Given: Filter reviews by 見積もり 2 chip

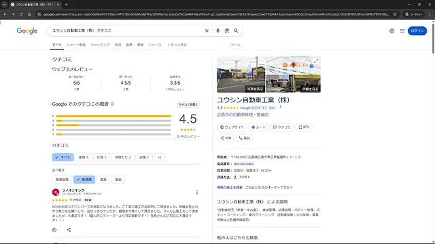Looking at the screenshot, I should [x=123, y=157].
